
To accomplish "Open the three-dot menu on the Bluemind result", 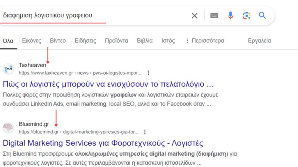I will point(145,132).
